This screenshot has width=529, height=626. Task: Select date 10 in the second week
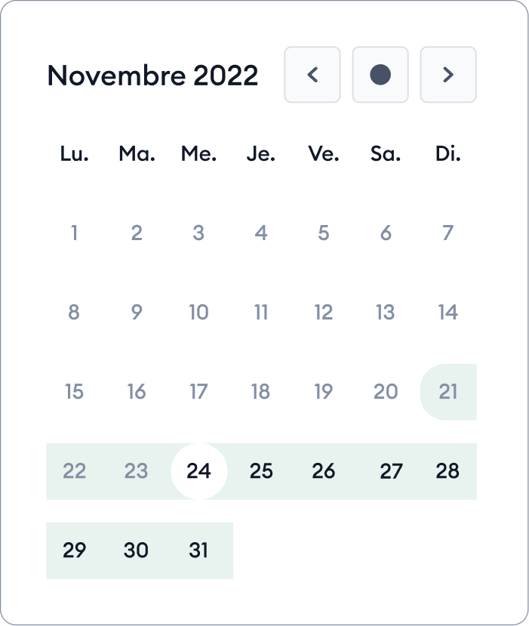198,312
